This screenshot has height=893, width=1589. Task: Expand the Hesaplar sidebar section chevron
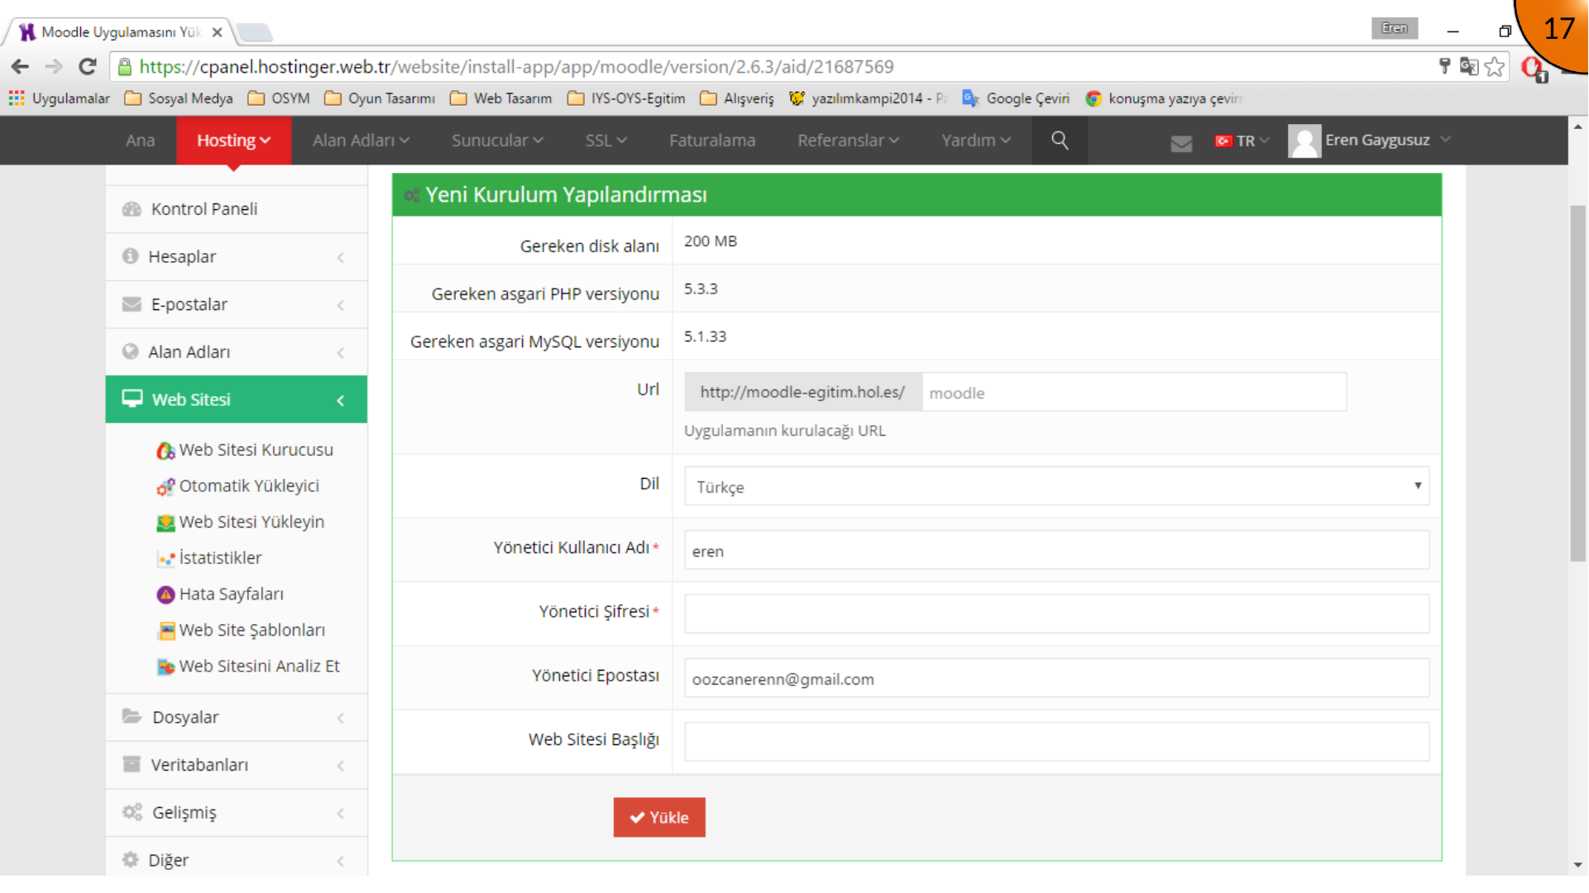coord(341,258)
